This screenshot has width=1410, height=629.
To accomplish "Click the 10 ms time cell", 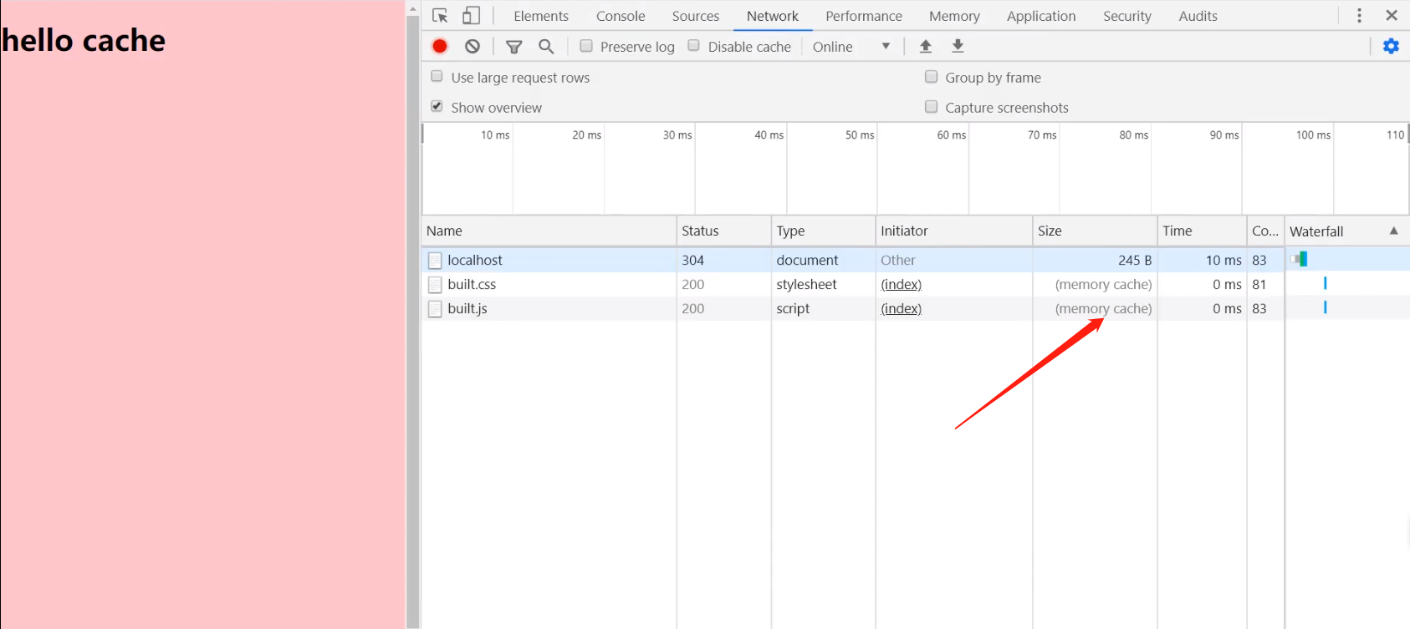I will pos(1202,261).
